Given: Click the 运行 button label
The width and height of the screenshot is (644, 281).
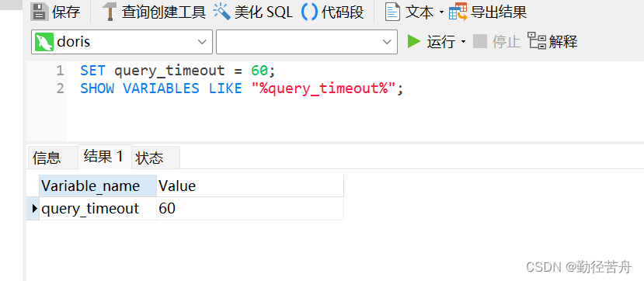Looking at the screenshot, I should (441, 42).
